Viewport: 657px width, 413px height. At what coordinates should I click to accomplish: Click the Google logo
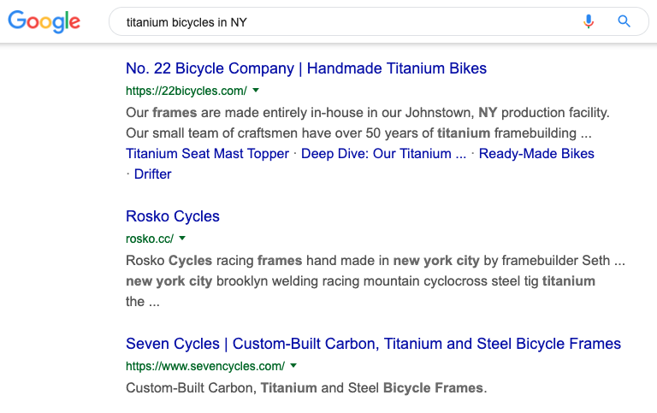coord(44,21)
